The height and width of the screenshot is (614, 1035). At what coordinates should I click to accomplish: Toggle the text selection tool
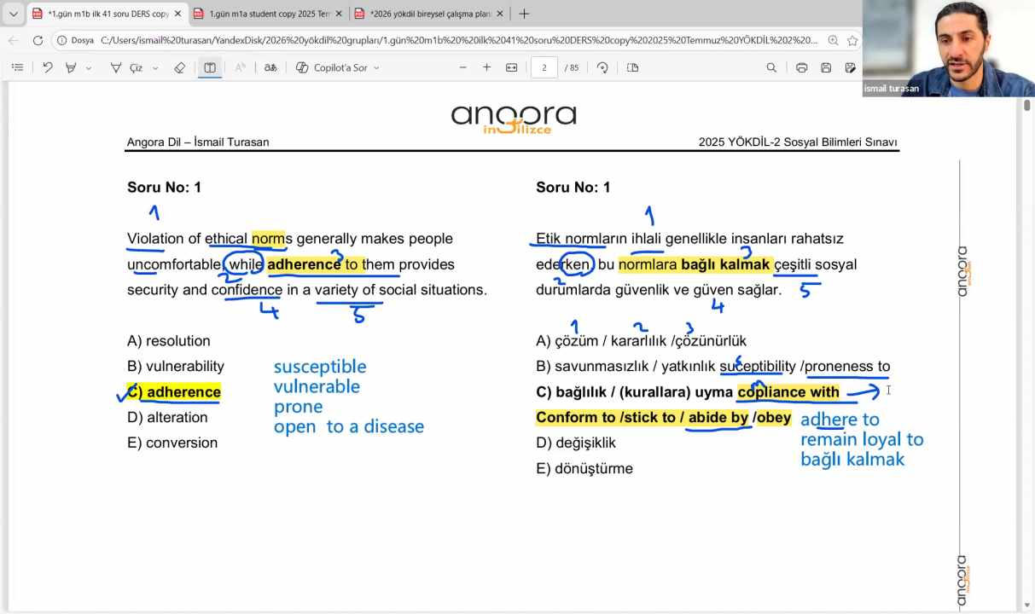(210, 67)
